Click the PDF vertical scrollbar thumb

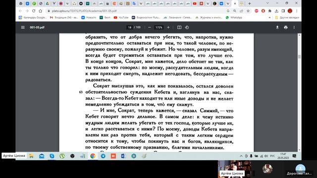pyautogui.click(x=299, y=56)
